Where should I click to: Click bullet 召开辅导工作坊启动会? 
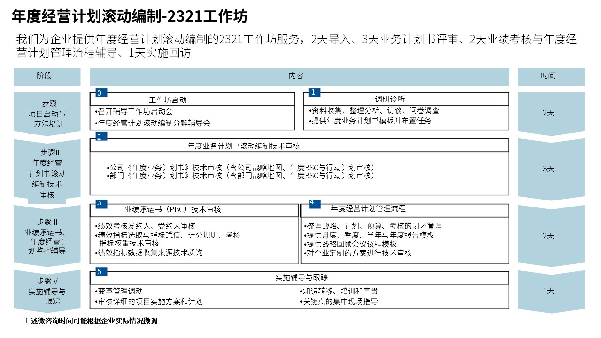click(133, 112)
